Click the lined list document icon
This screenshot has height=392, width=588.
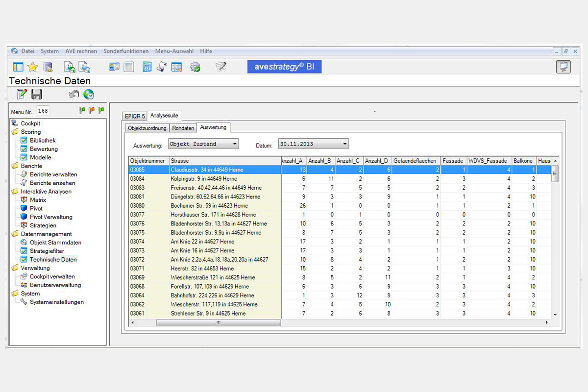point(128,67)
